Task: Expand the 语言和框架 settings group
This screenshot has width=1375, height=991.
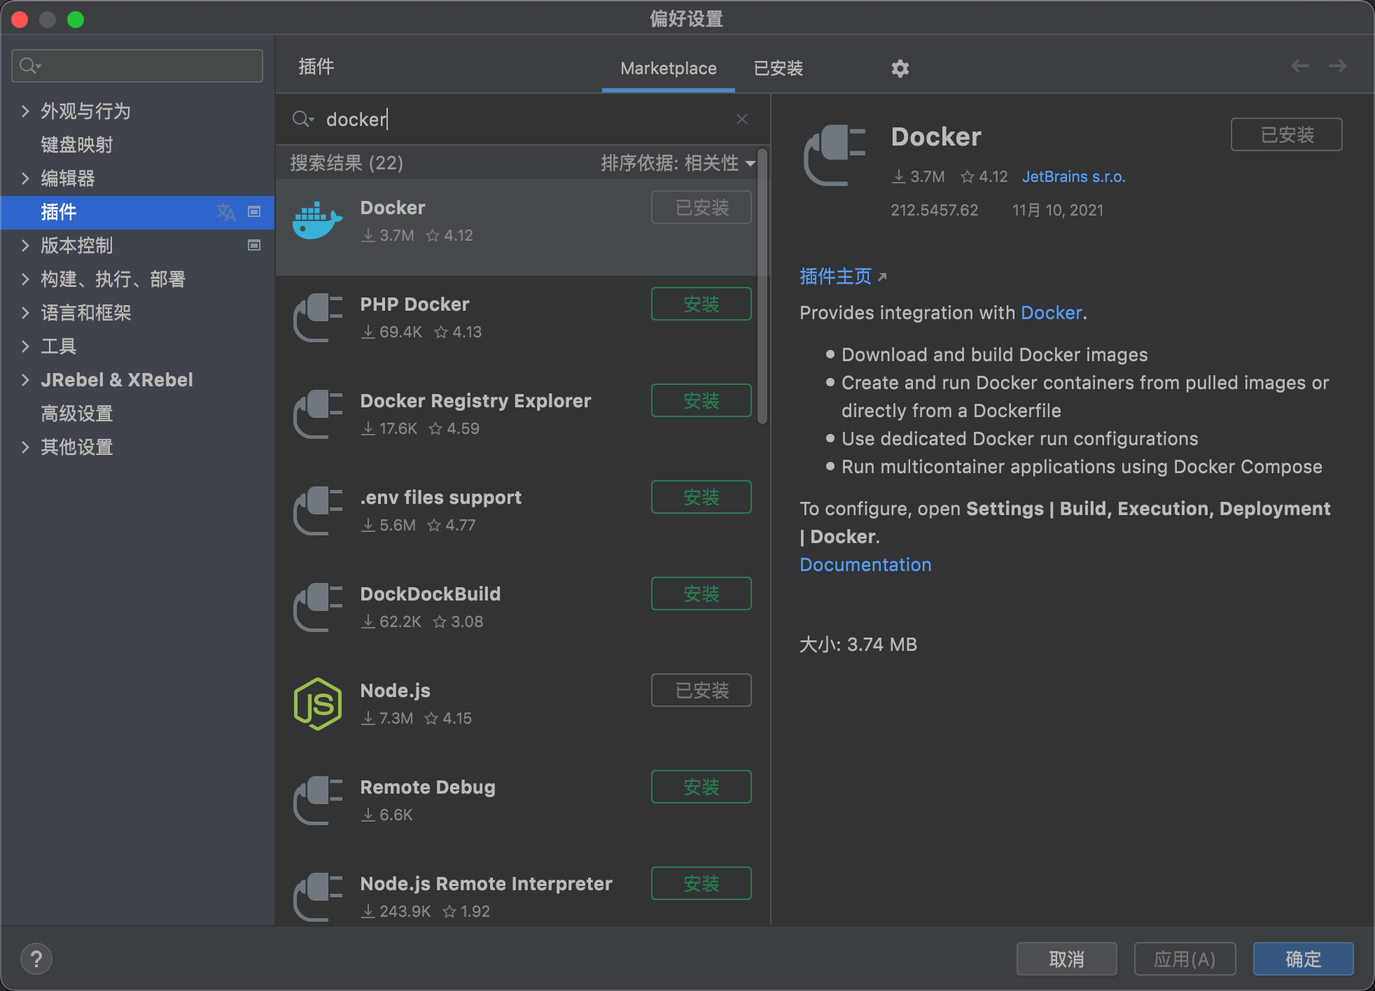Action: click(25, 313)
